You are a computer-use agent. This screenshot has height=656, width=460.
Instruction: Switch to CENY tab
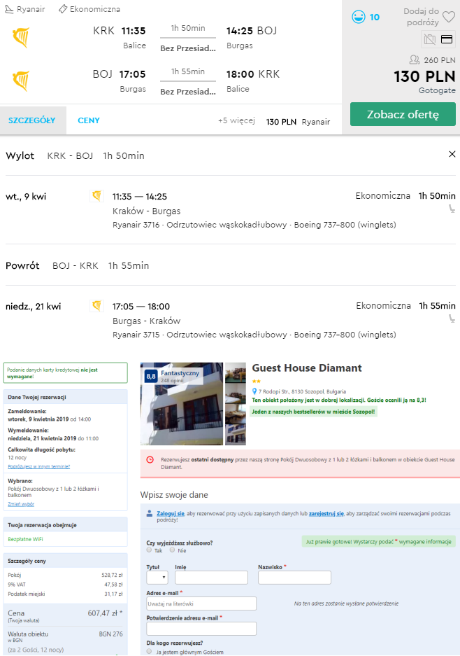click(89, 120)
